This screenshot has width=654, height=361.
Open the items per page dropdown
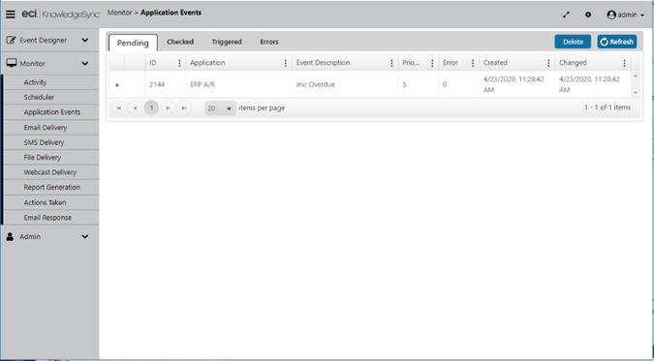(x=220, y=108)
